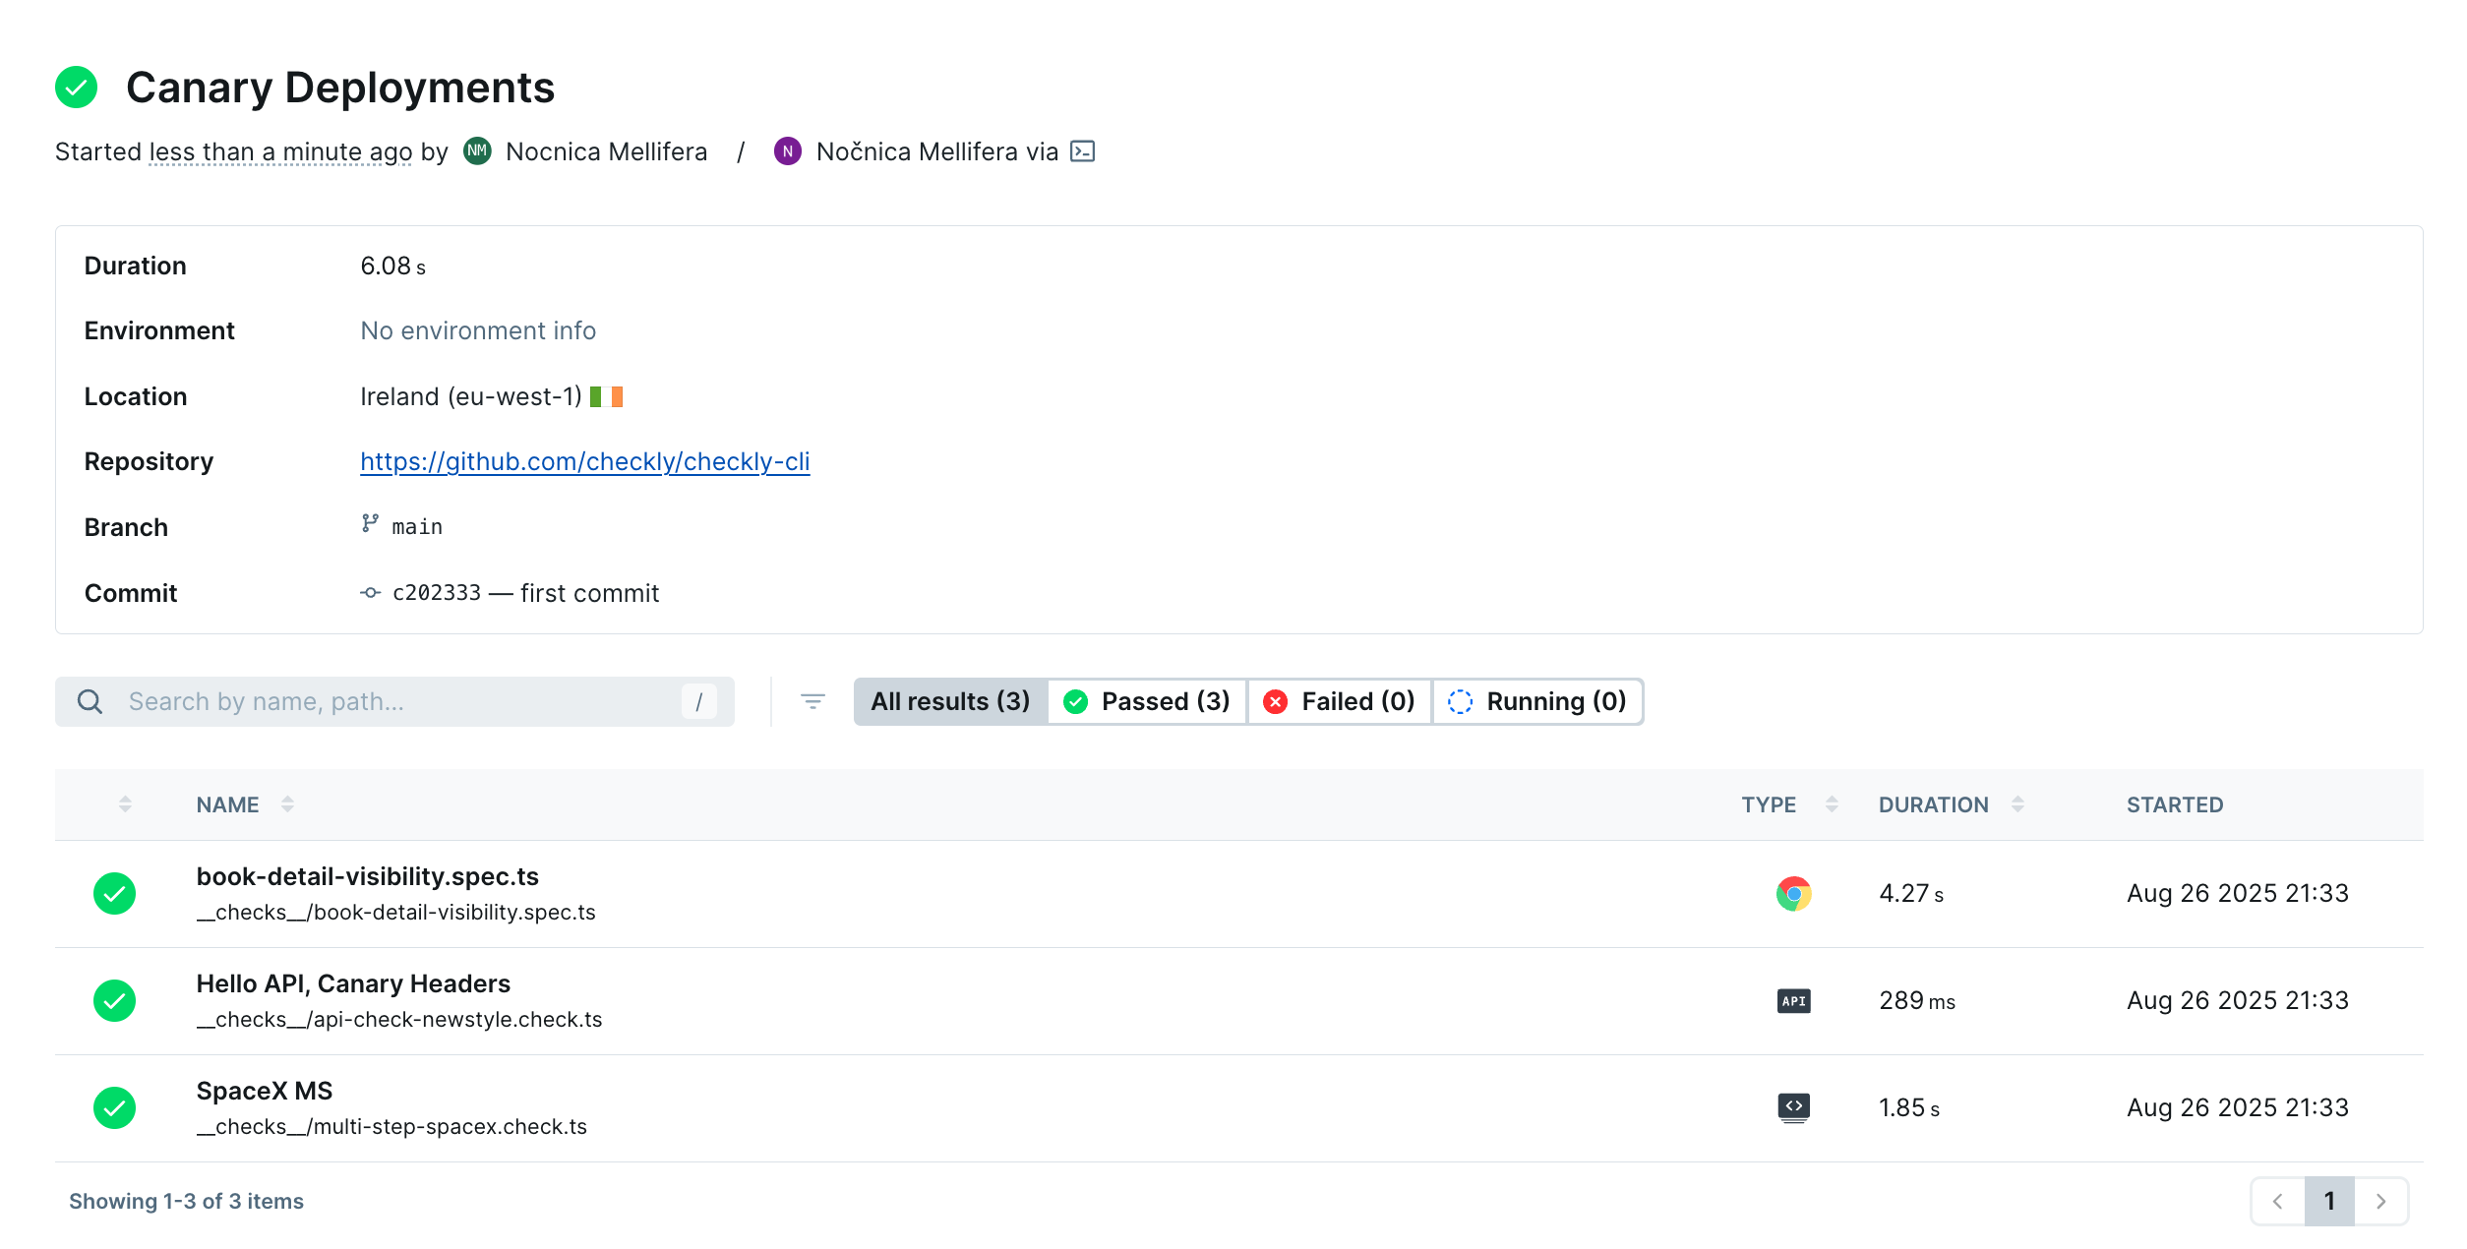Select the Passed (3) filter tab
Image resolution: width=2467 pixels, height=1249 pixels.
tap(1147, 701)
